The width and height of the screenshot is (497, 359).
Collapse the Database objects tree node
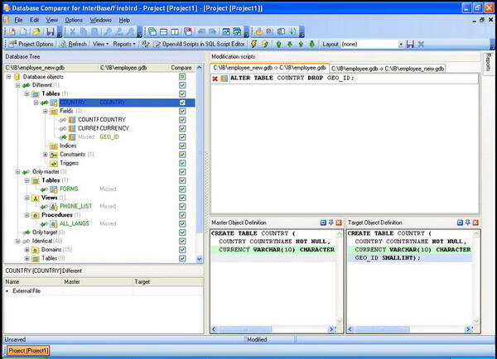pyautogui.click(x=8, y=77)
